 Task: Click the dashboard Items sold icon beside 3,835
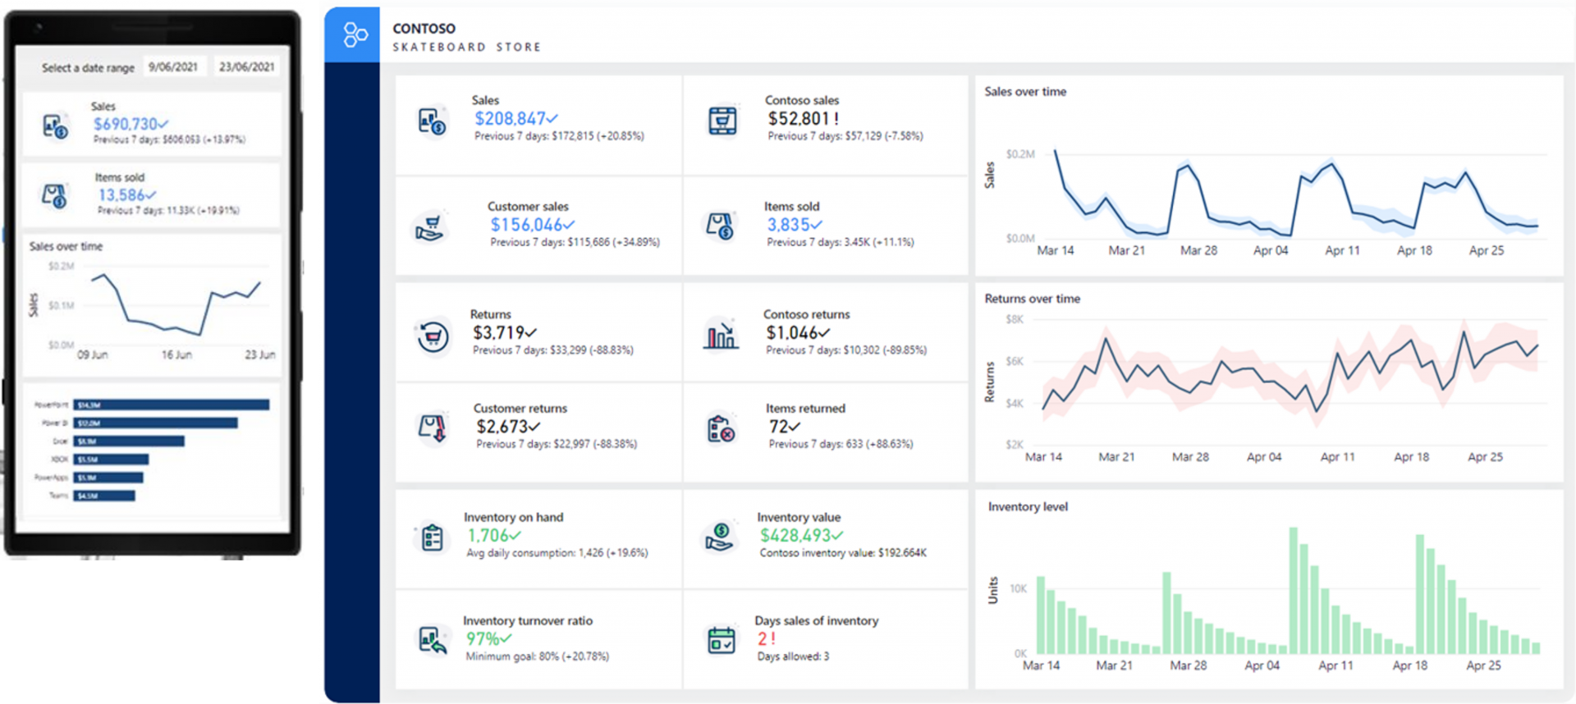[x=720, y=226]
